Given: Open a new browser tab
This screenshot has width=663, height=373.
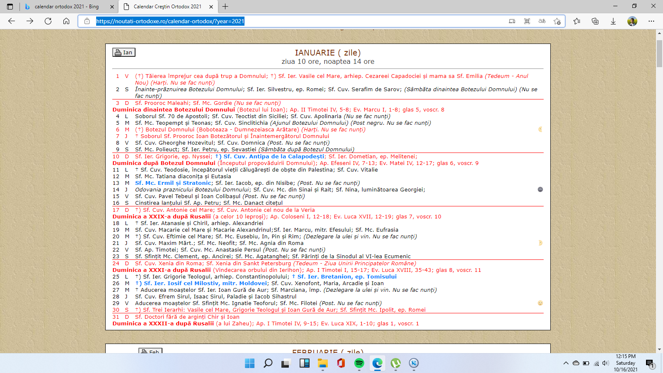Looking at the screenshot, I should click(225, 7).
